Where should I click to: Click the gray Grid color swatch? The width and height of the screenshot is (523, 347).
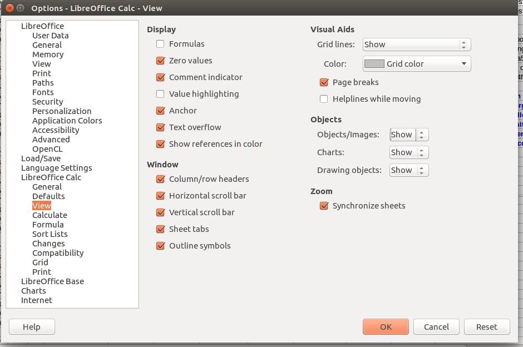[x=374, y=63]
